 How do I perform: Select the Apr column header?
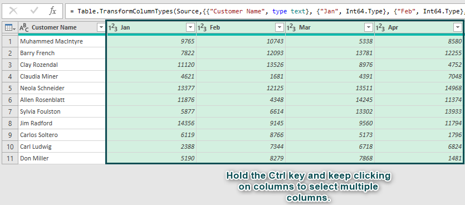[x=419, y=28]
